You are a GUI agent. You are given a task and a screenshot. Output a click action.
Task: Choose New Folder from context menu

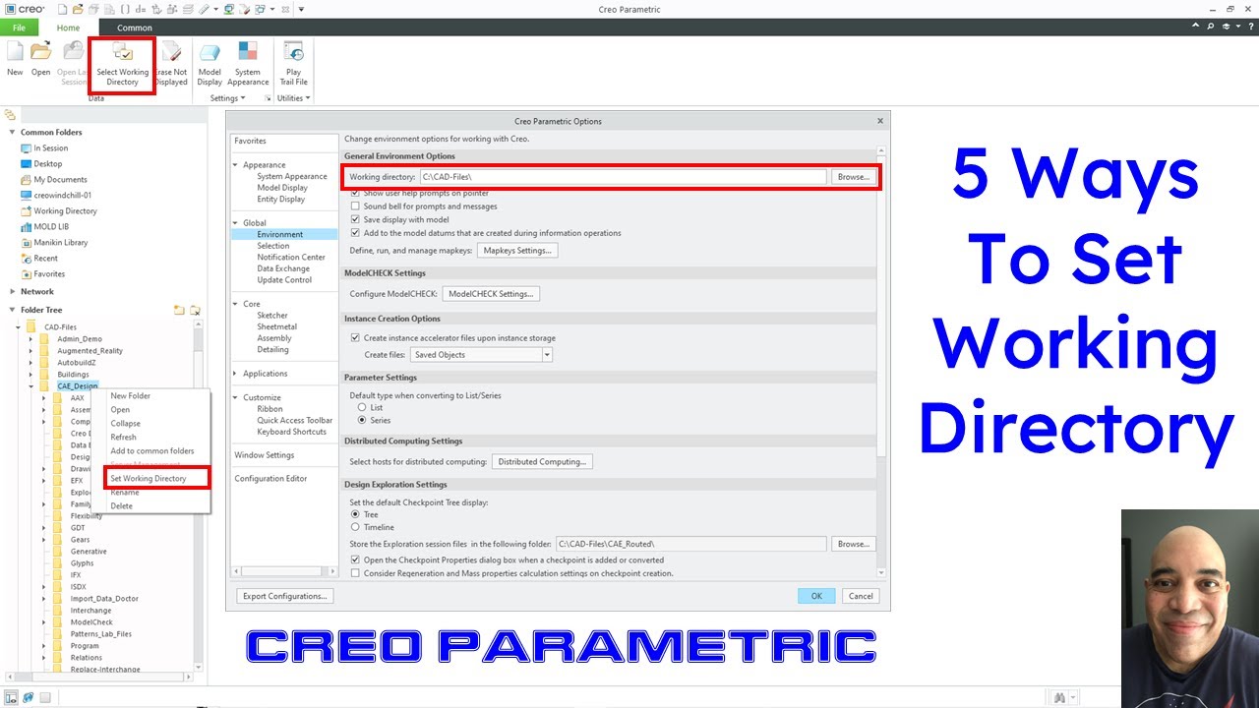130,396
